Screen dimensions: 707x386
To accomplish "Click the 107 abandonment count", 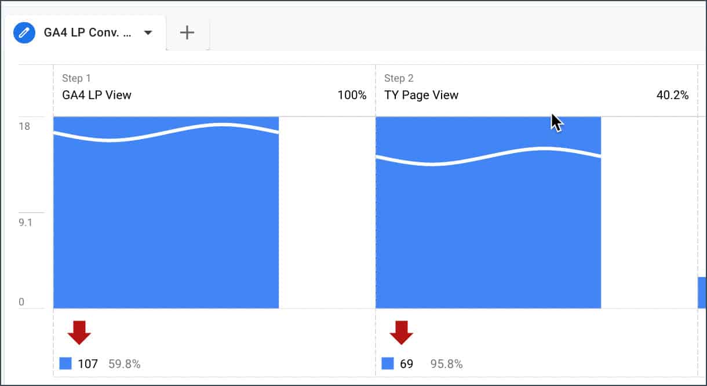I will point(88,364).
